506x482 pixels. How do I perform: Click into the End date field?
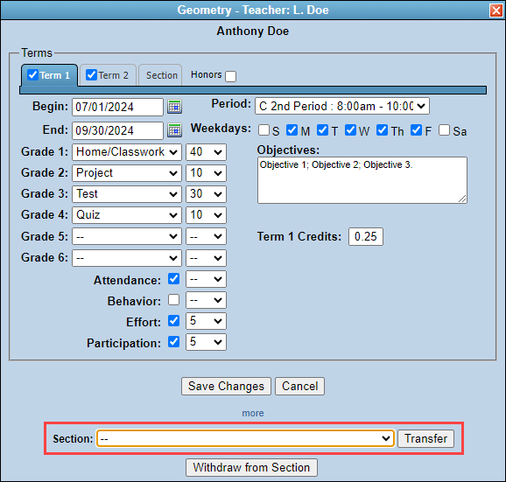(118, 130)
